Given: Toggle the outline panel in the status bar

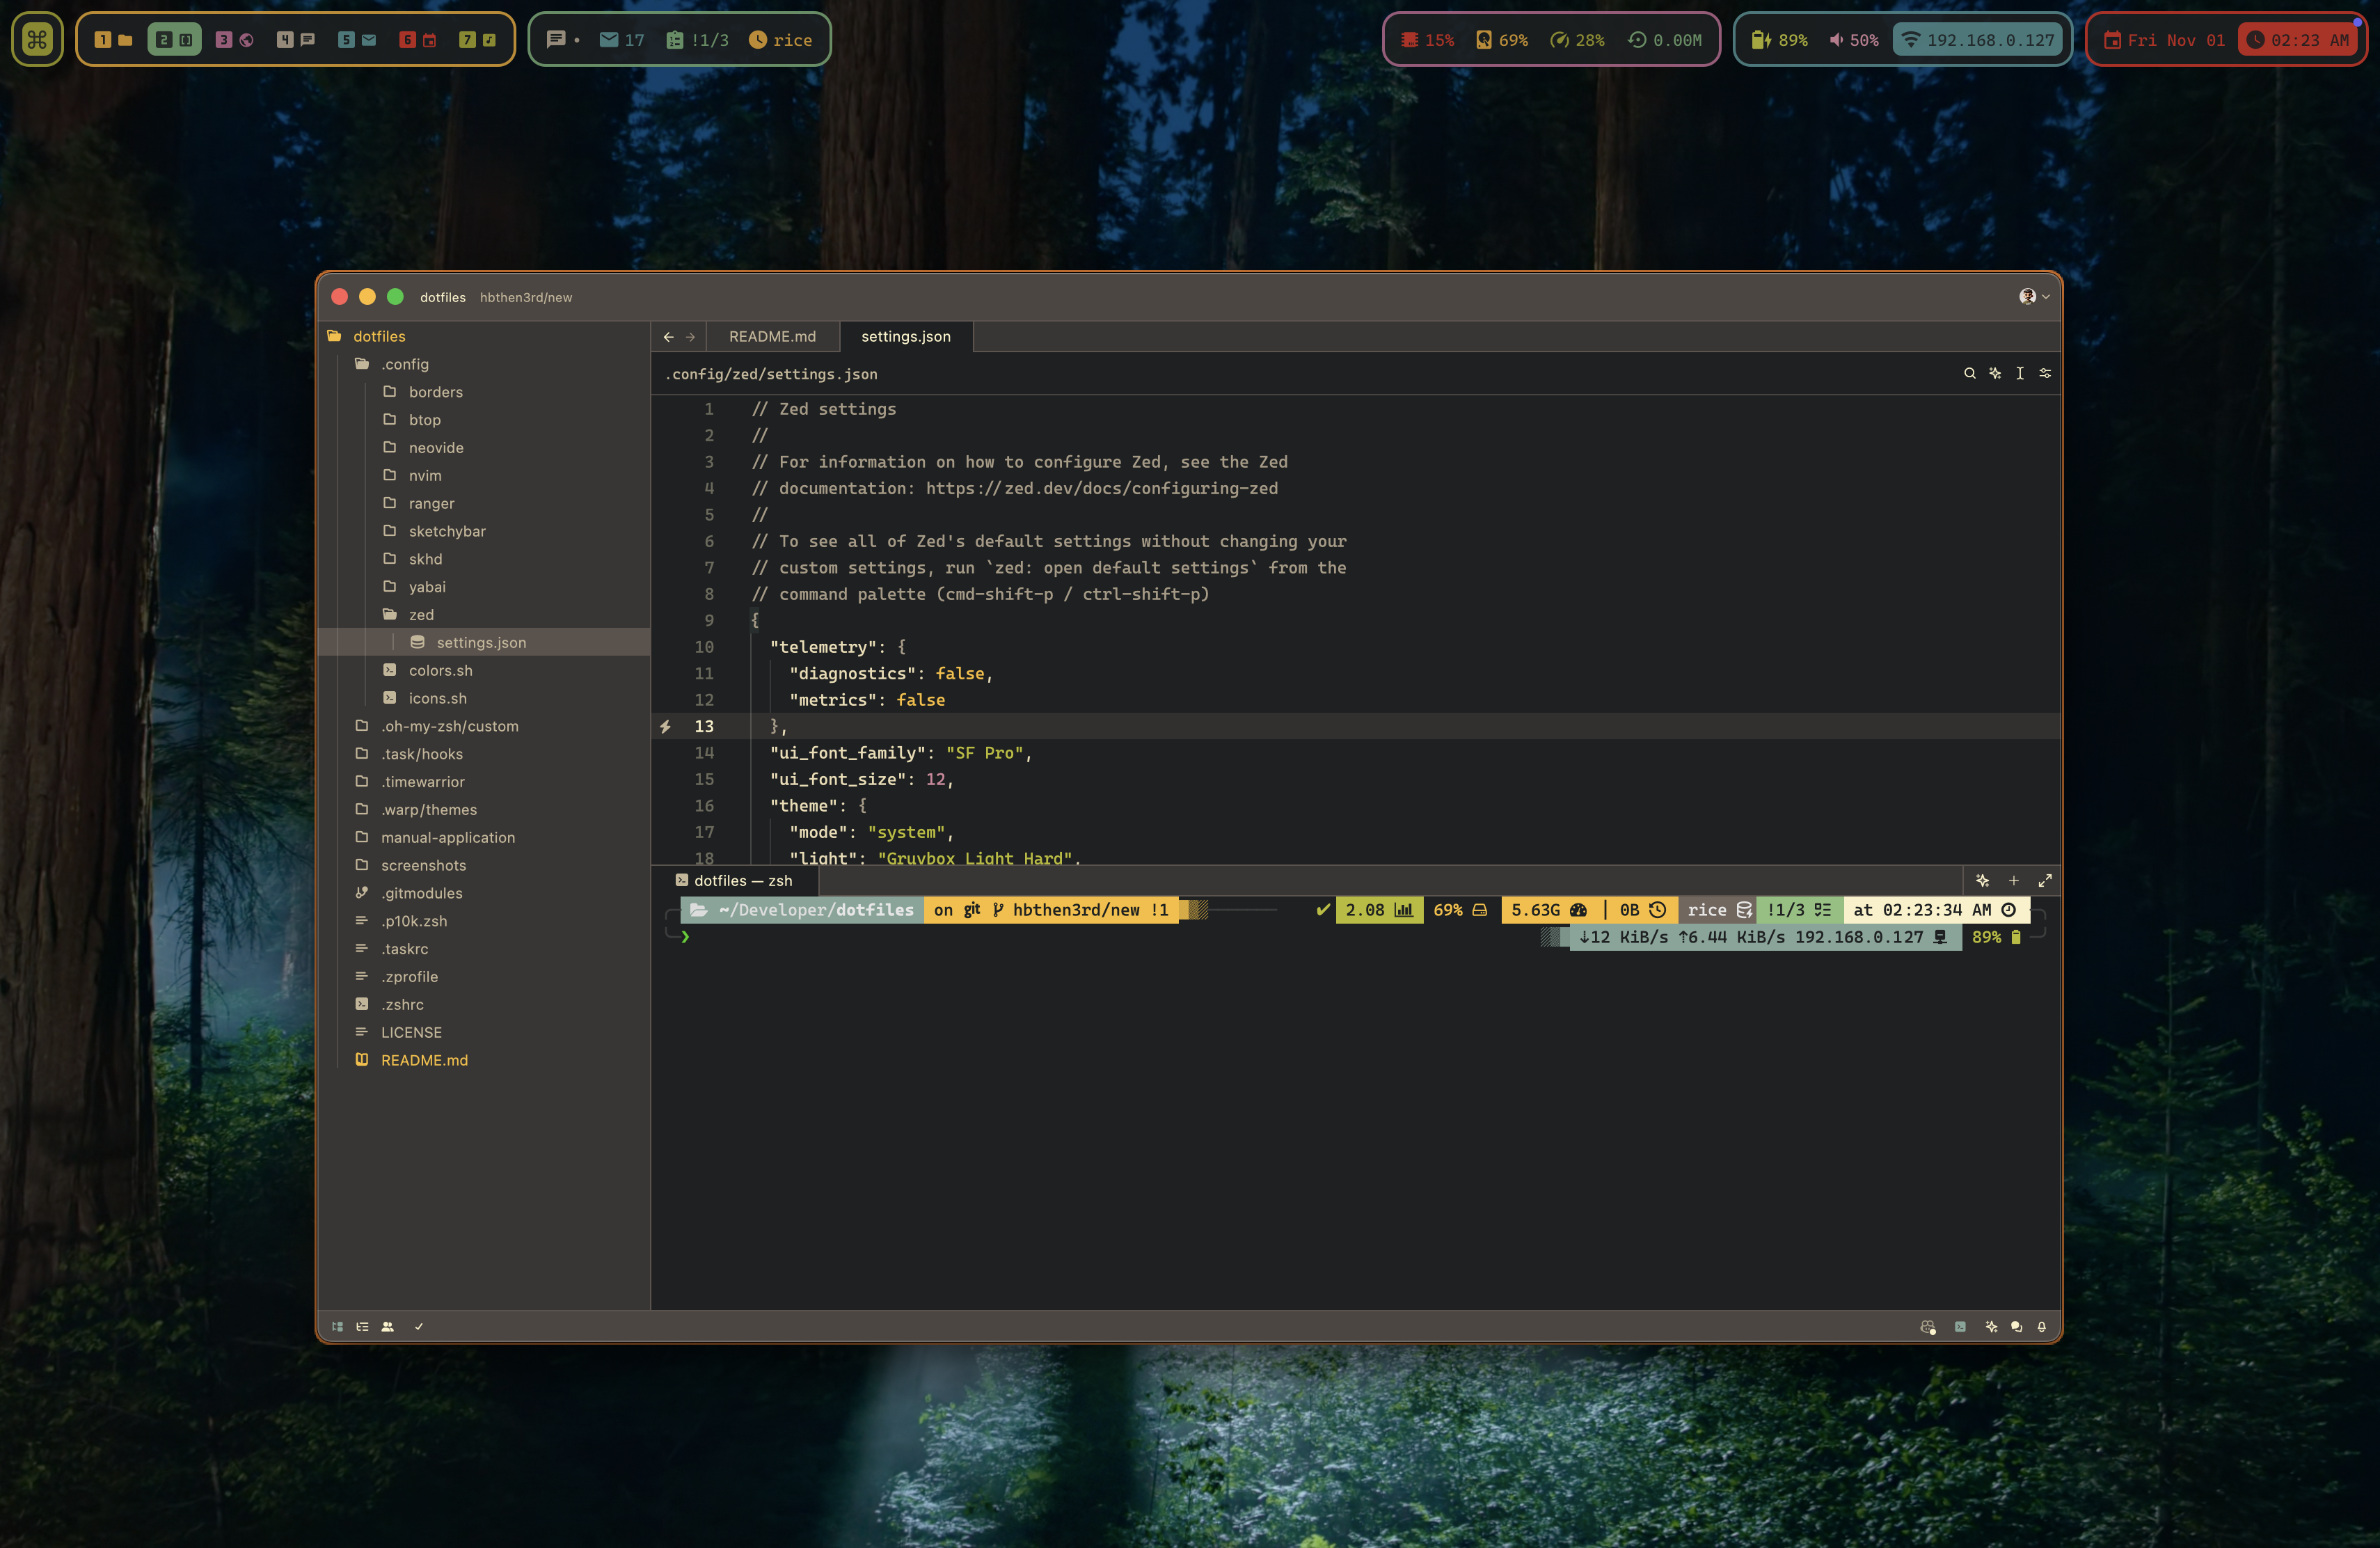Looking at the screenshot, I should tap(362, 1327).
